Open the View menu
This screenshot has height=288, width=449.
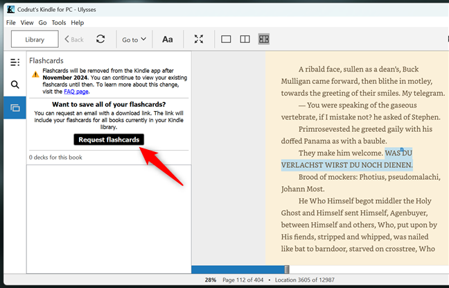pyautogui.click(x=27, y=23)
